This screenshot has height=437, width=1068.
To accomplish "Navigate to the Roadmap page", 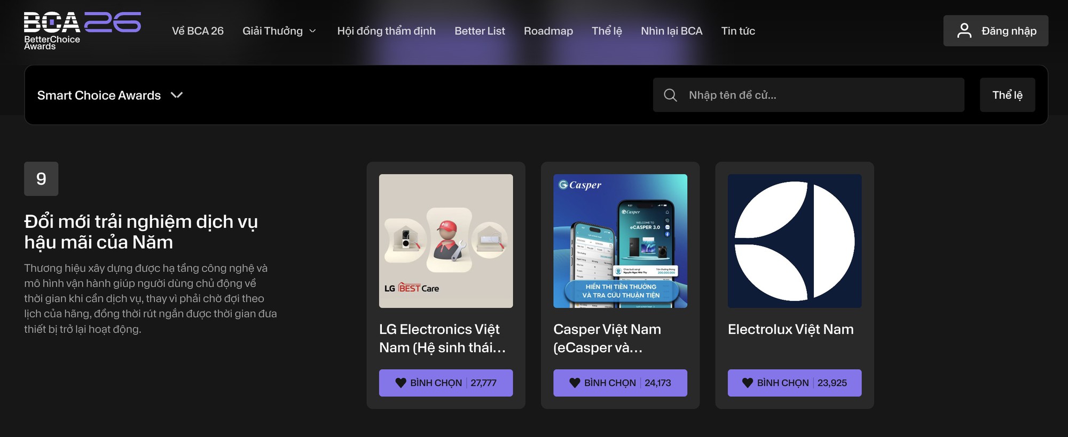I will click(548, 31).
